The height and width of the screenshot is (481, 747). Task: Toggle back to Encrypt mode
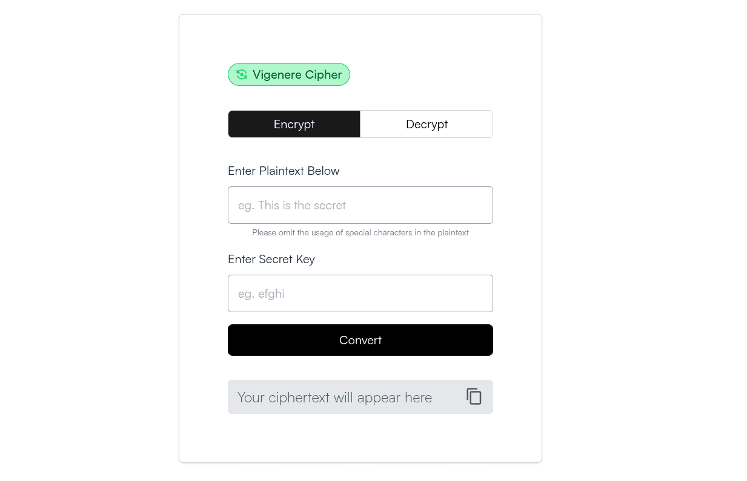294,124
